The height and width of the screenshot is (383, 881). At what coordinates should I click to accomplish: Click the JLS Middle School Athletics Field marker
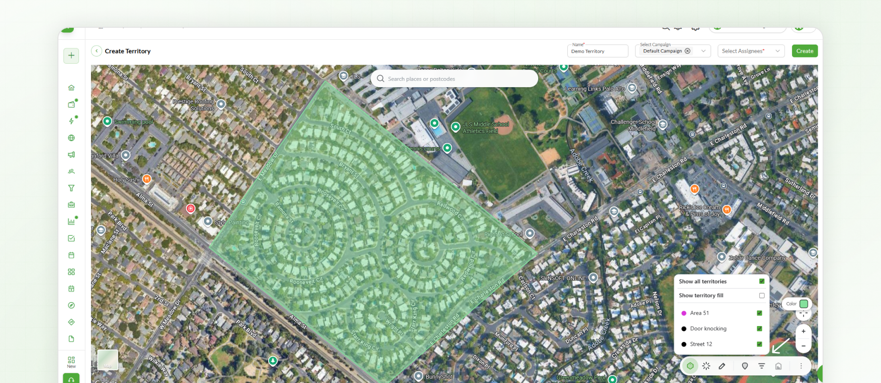pyautogui.click(x=456, y=127)
